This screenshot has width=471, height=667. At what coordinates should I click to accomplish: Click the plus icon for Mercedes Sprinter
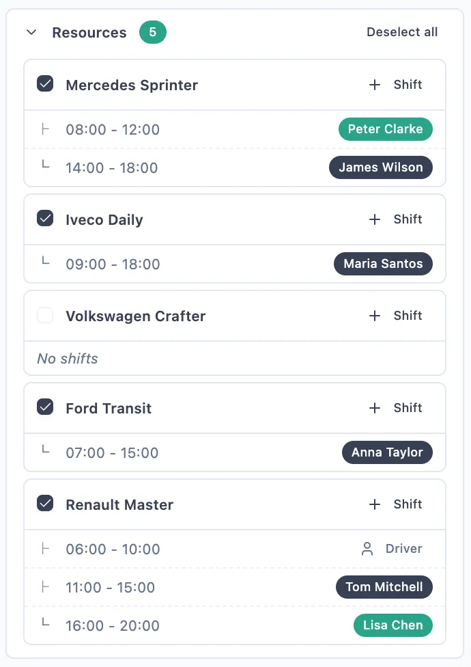(x=374, y=85)
